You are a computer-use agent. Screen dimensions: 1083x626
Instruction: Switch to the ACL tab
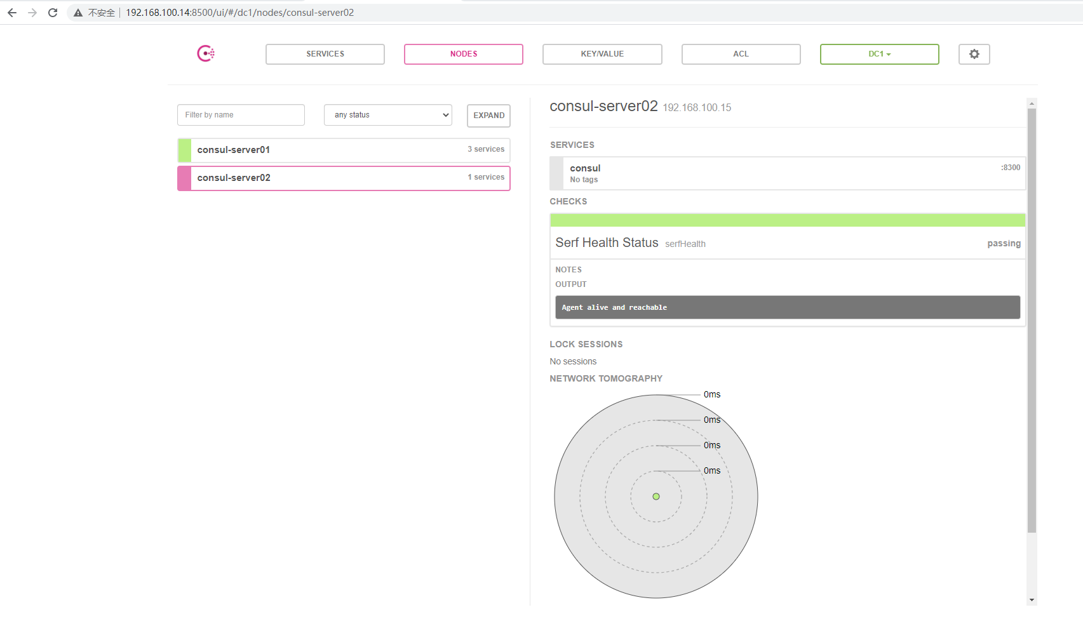click(741, 54)
